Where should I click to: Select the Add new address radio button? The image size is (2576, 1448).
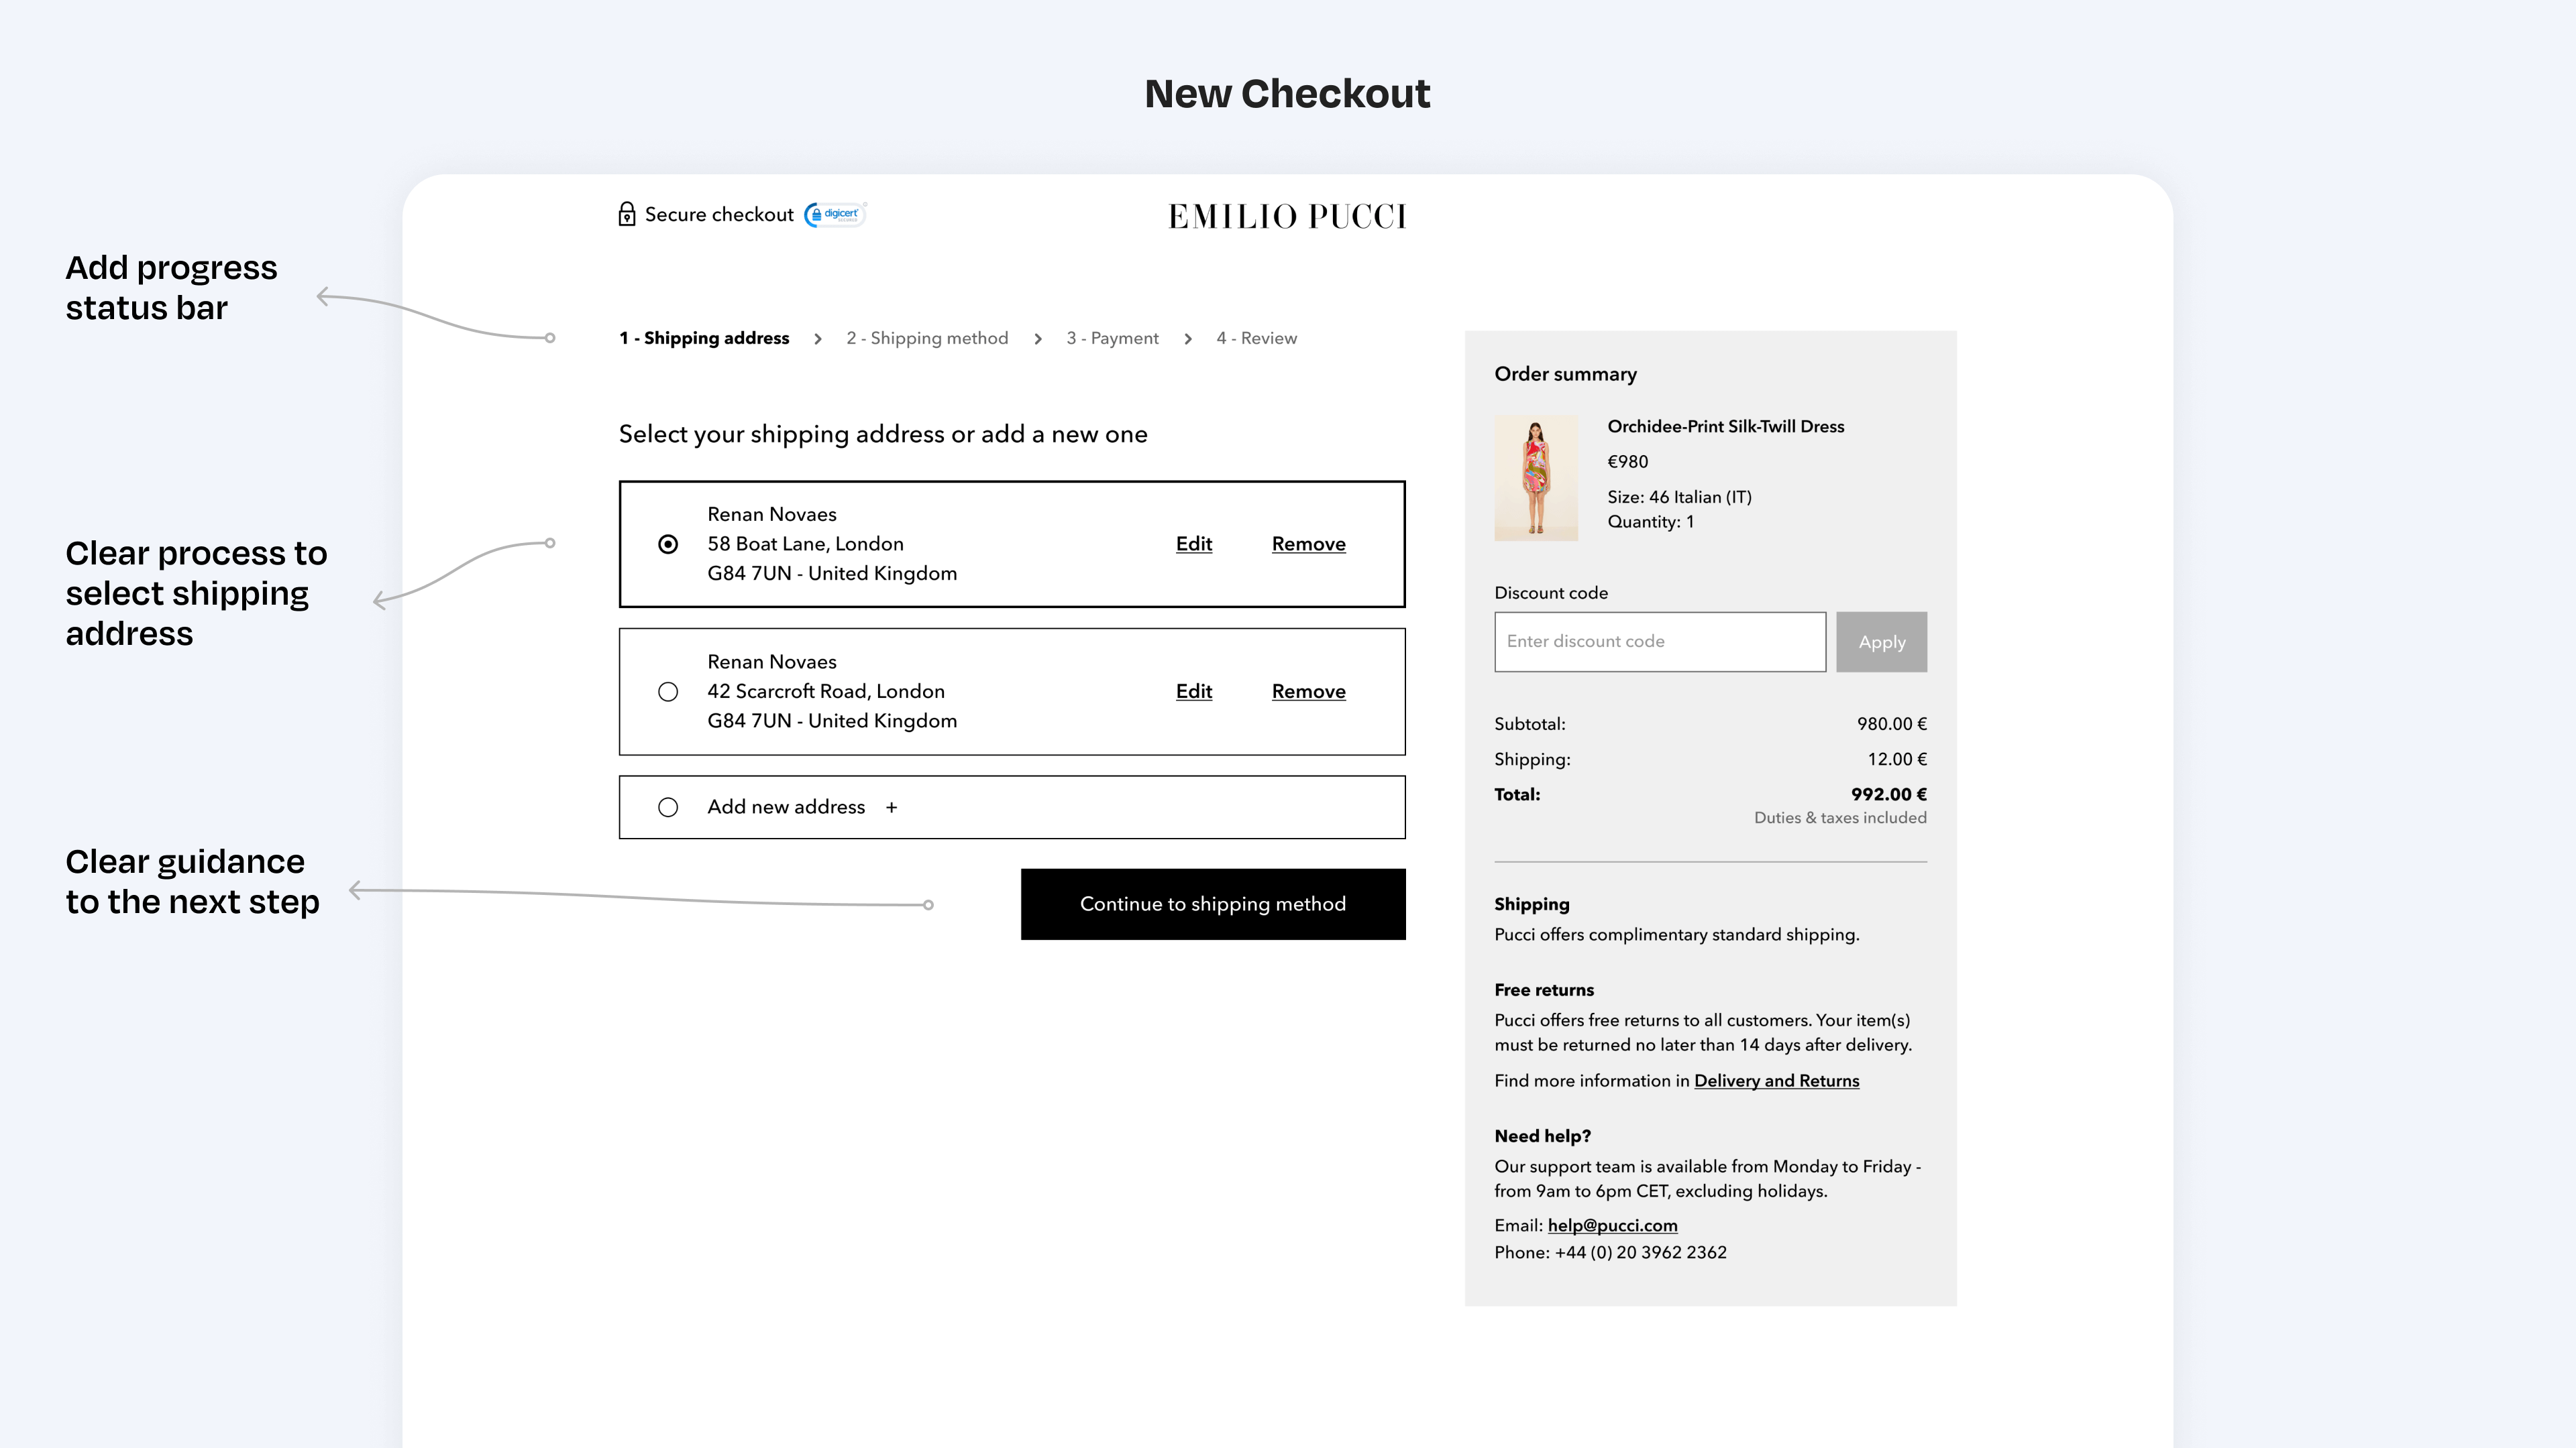(x=669, y=806)
